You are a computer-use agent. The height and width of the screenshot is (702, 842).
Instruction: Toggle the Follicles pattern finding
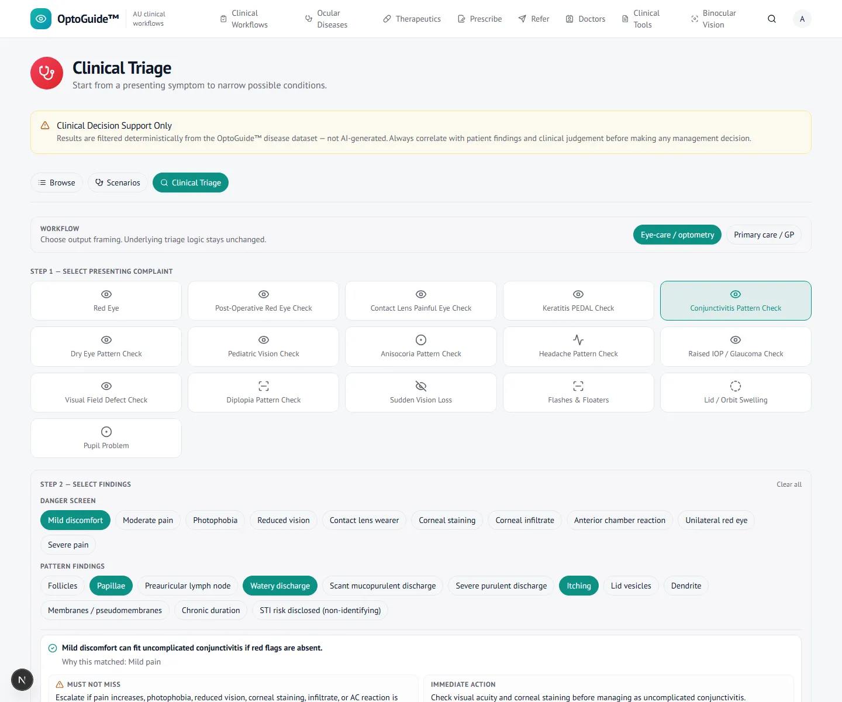[63, 586]
